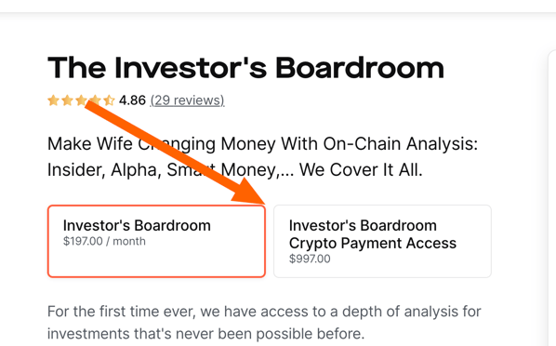Click the Investor's Boardroom plan title text
Screen dimensions: 556x346
tap(137, 226)
